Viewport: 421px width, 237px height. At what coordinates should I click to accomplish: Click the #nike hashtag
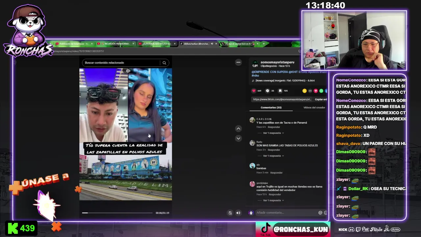(256, 76)
